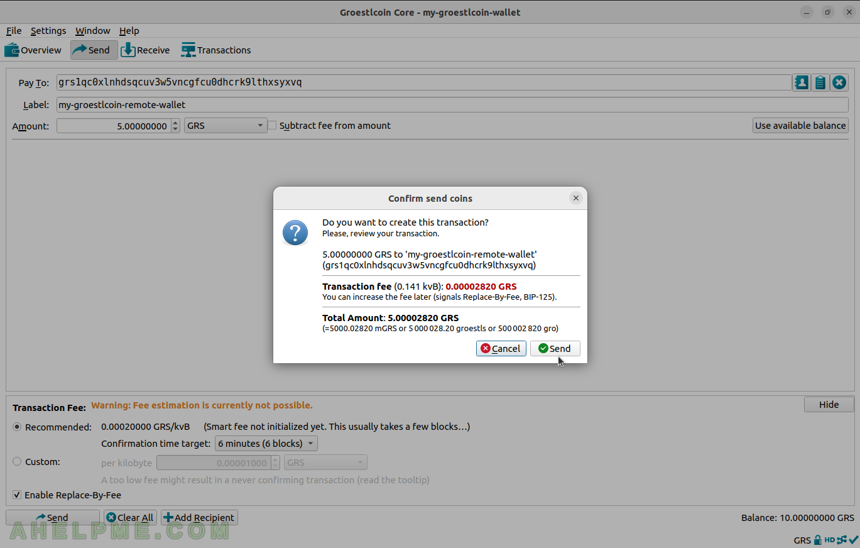
Task: Click the fee estimation warning text
Action: pos(202,405)
